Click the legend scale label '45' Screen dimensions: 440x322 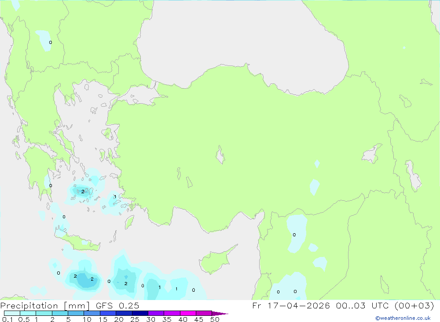pyautogui.click(x=199, y=319)
